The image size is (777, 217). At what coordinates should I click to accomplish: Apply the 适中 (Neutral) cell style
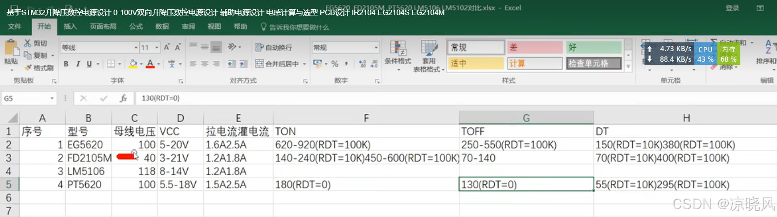[476, 63]
